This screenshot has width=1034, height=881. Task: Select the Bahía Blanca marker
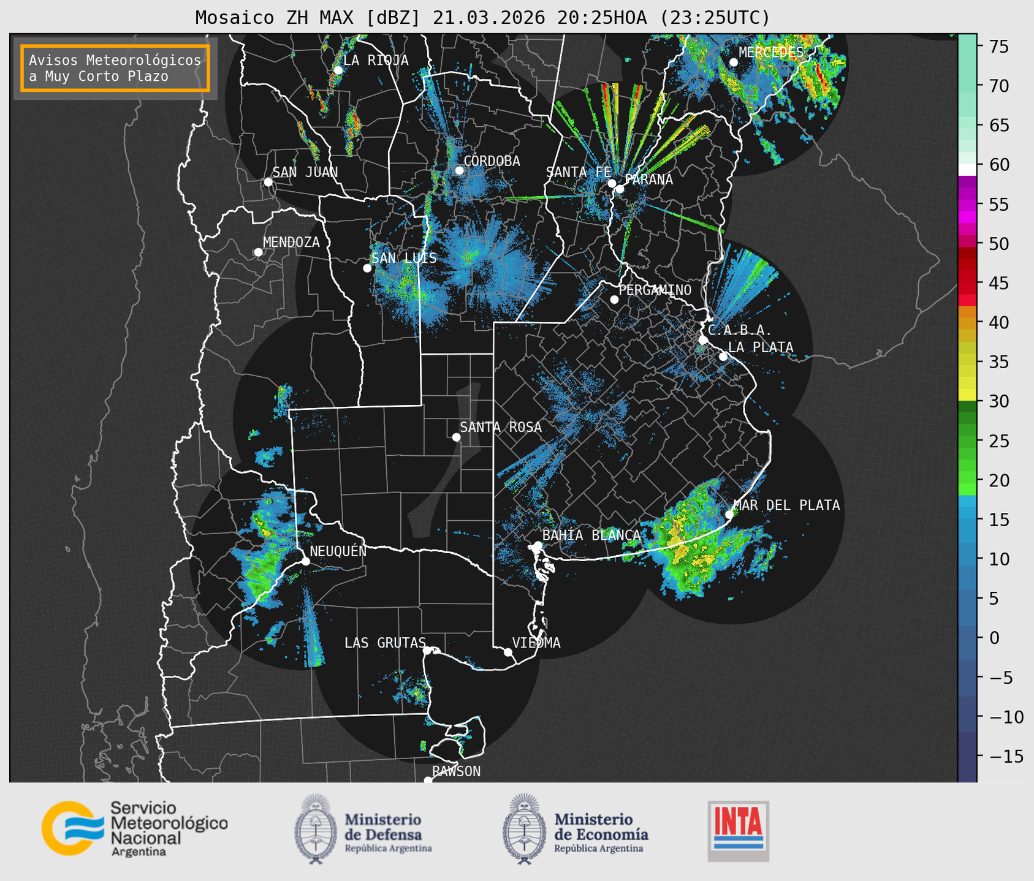538,545
